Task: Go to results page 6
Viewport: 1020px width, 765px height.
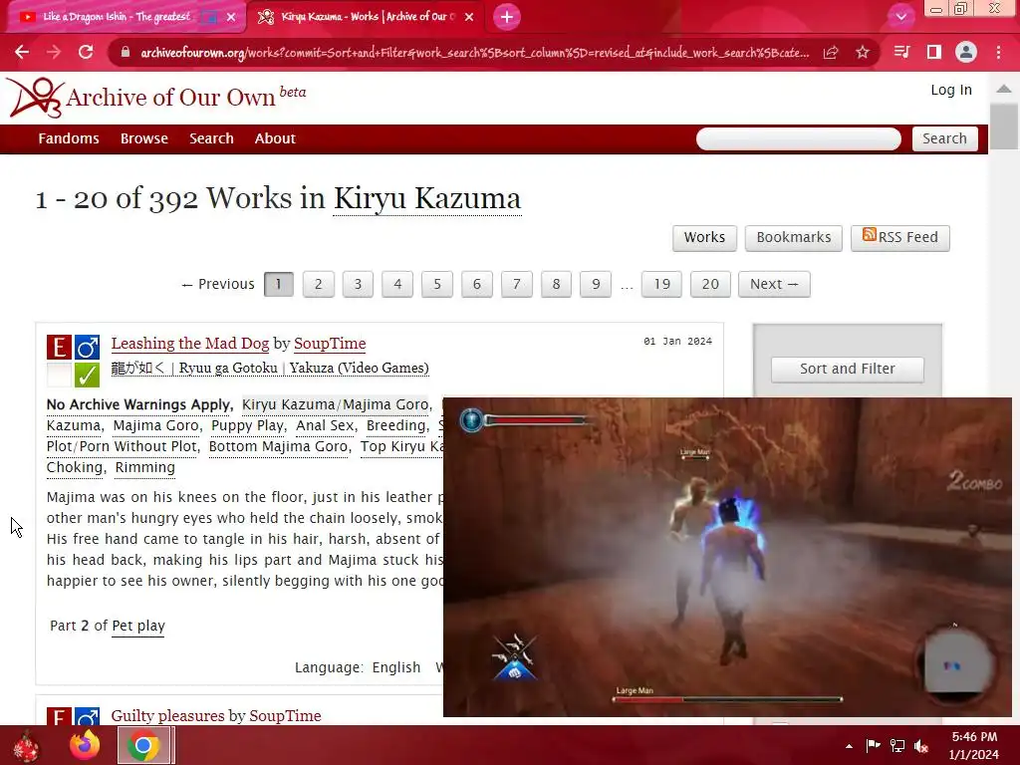Action: [477, 284]
